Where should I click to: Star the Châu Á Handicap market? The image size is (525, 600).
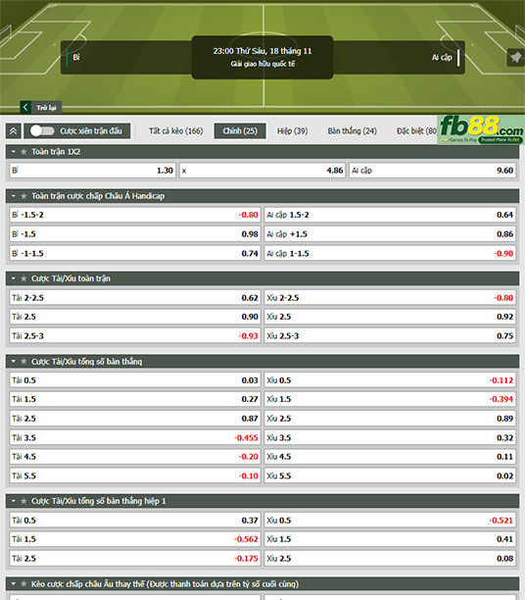coord(24,196)
